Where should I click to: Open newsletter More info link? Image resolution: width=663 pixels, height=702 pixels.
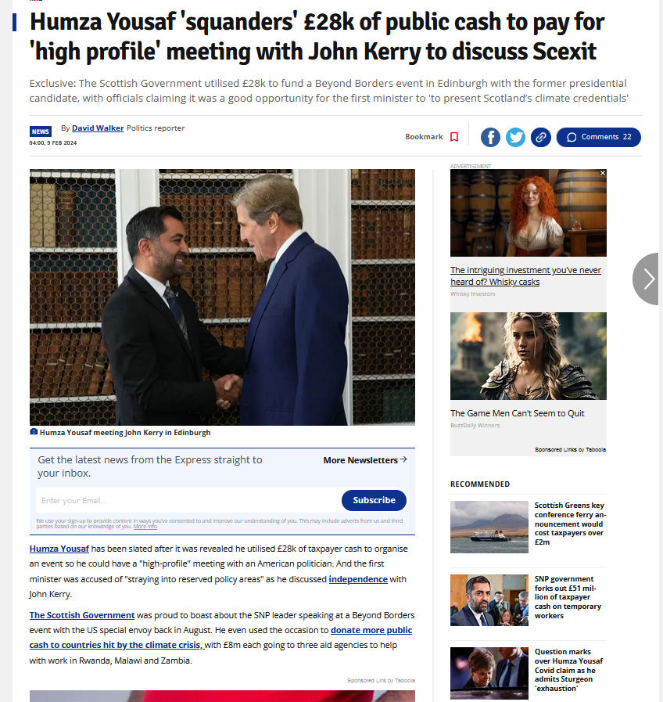[145, 527]
